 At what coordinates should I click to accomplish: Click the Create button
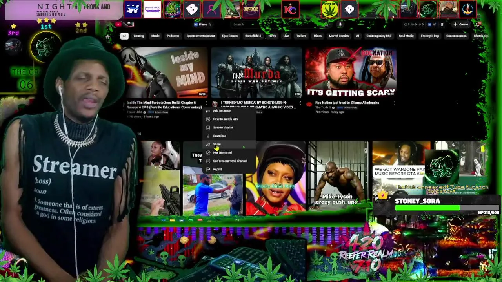click(461, 24)
